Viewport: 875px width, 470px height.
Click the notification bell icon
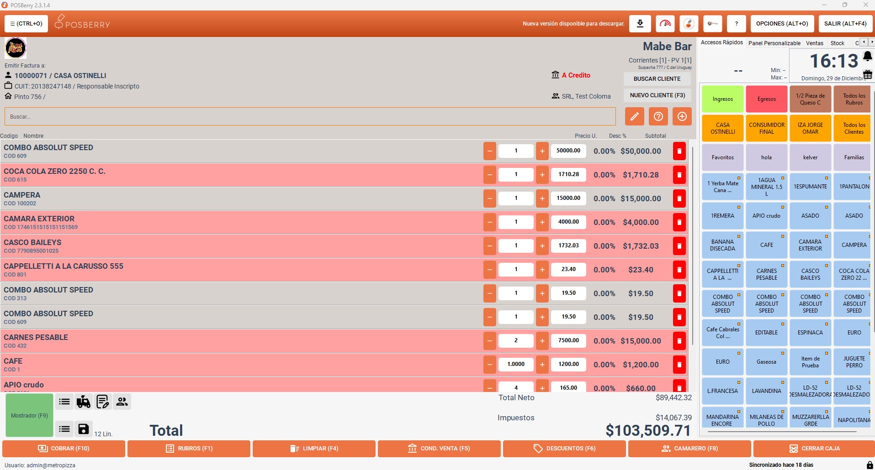pyautogui.click(x=867, y=56)
